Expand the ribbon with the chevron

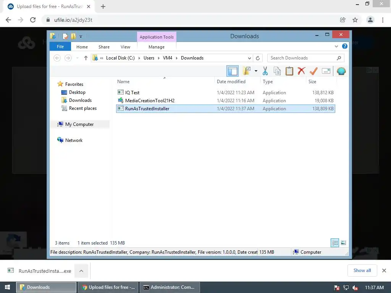336,46
